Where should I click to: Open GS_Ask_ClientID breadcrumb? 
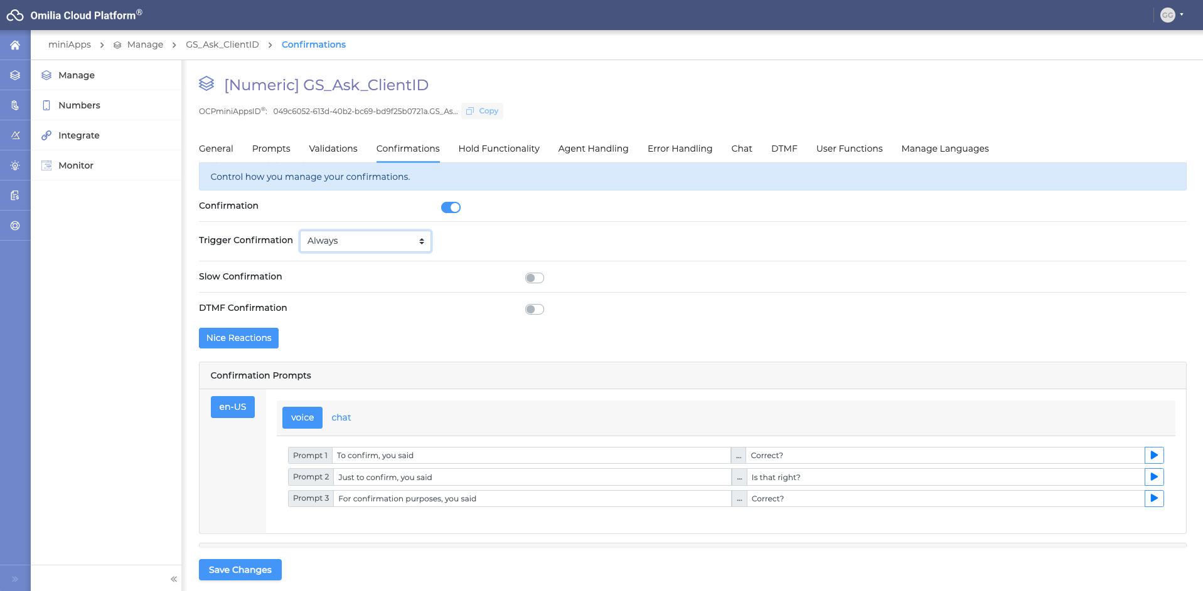222,44
